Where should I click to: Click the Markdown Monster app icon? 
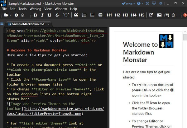click(x=3, y=3)
